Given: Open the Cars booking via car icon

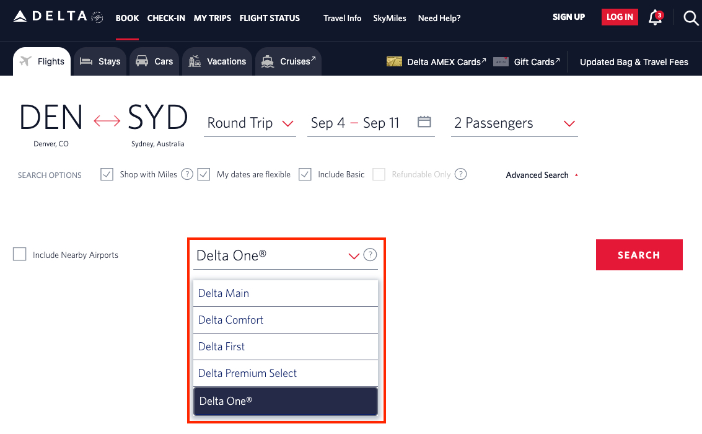Looking at the screenshot, I should [141, 60].
